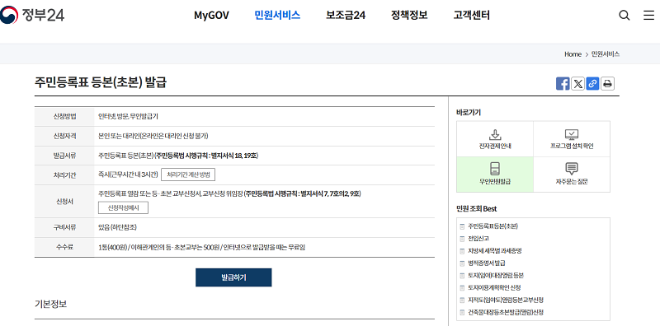Click the 기본정보 section heading
The image size is (660, 326).
click(x=50, y=304)
